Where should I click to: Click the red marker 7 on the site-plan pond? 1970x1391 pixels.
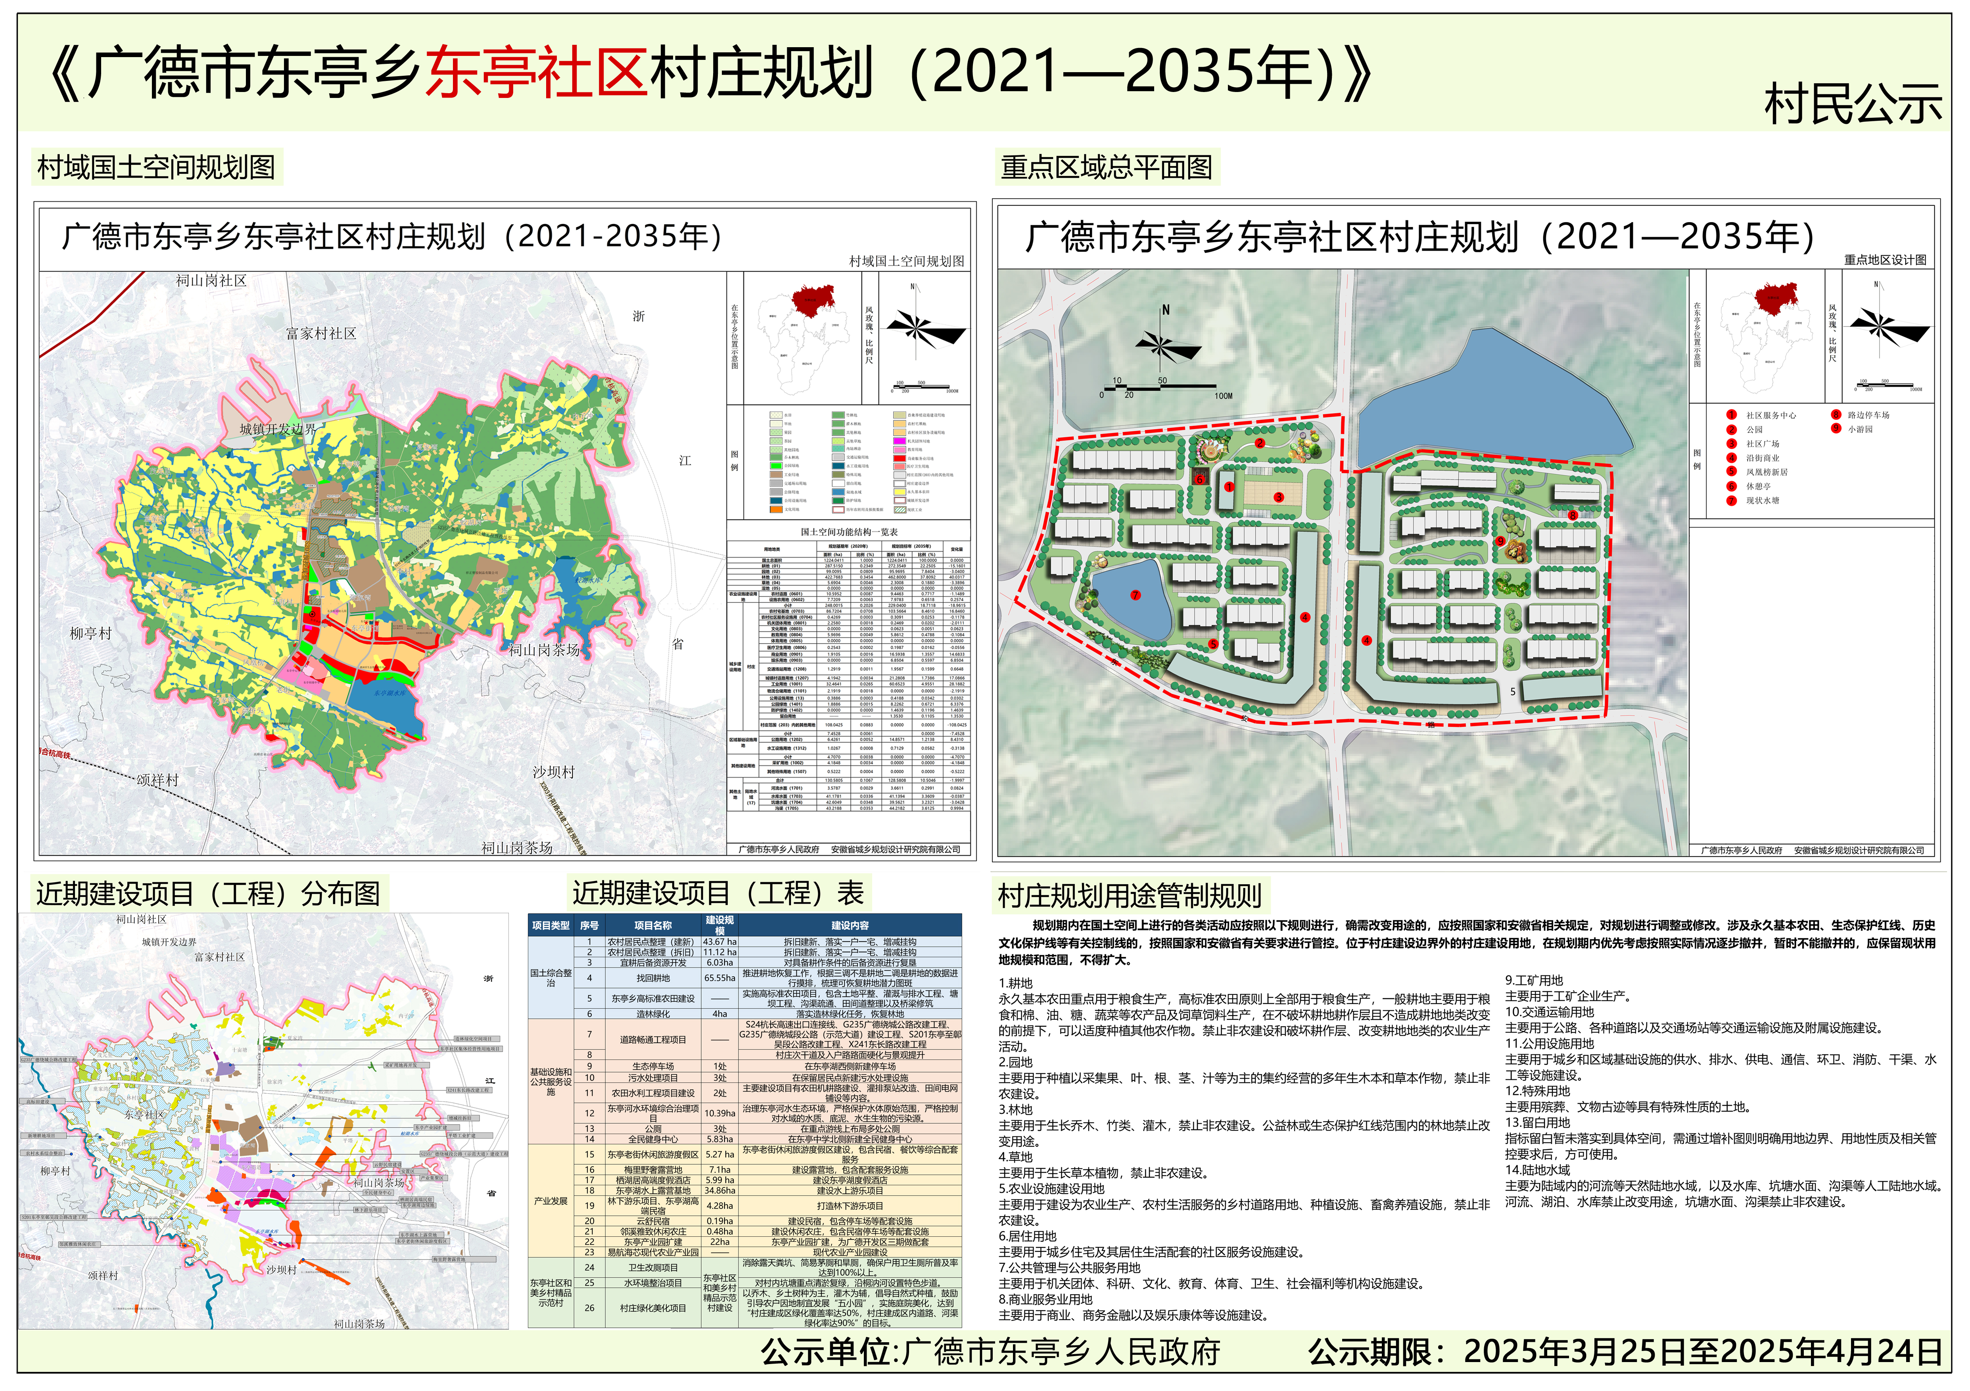click(x=1135, y=595)
